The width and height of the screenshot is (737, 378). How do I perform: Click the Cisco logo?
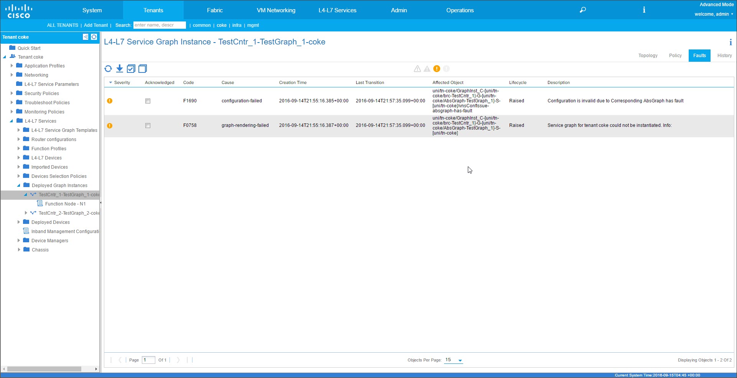coord(19,11)
